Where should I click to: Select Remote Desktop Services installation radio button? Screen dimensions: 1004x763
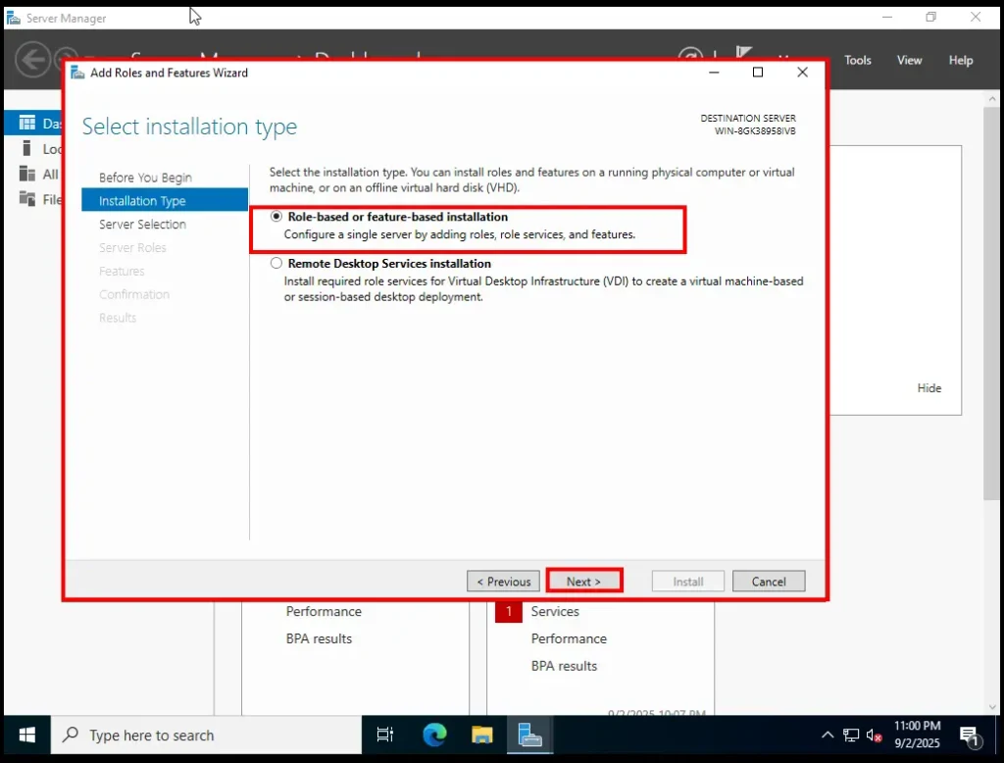pos(276,263)
